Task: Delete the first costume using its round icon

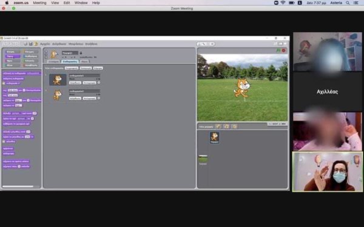Action: tap(99, 82)
